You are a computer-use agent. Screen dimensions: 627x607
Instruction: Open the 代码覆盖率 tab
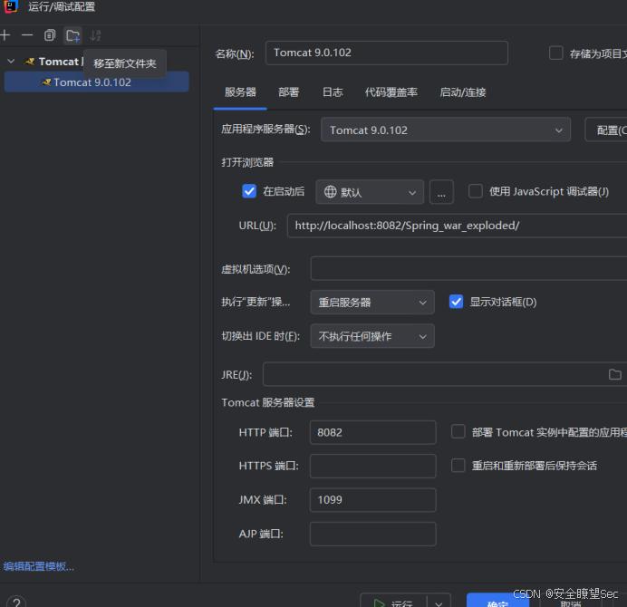click(391, 92)
